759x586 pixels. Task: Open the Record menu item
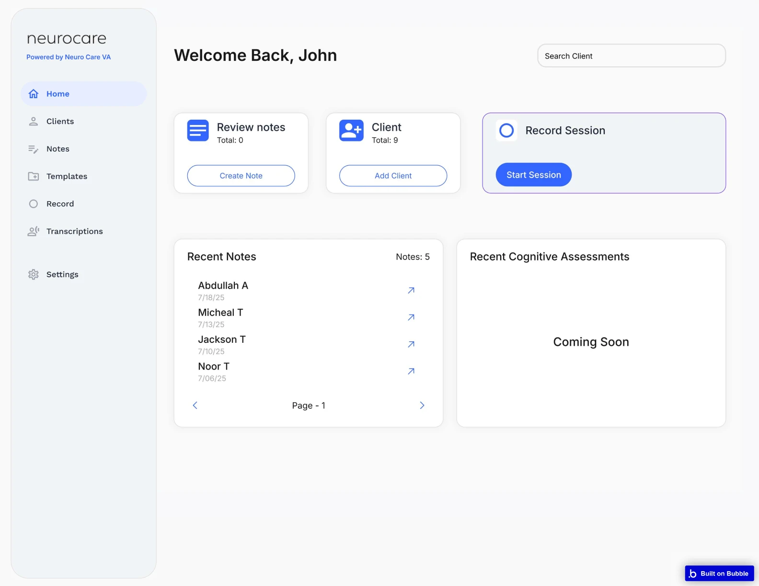(83, 204)
